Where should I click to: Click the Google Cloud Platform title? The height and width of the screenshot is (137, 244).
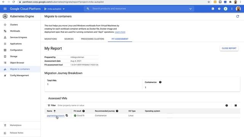[x=25, y=9]
